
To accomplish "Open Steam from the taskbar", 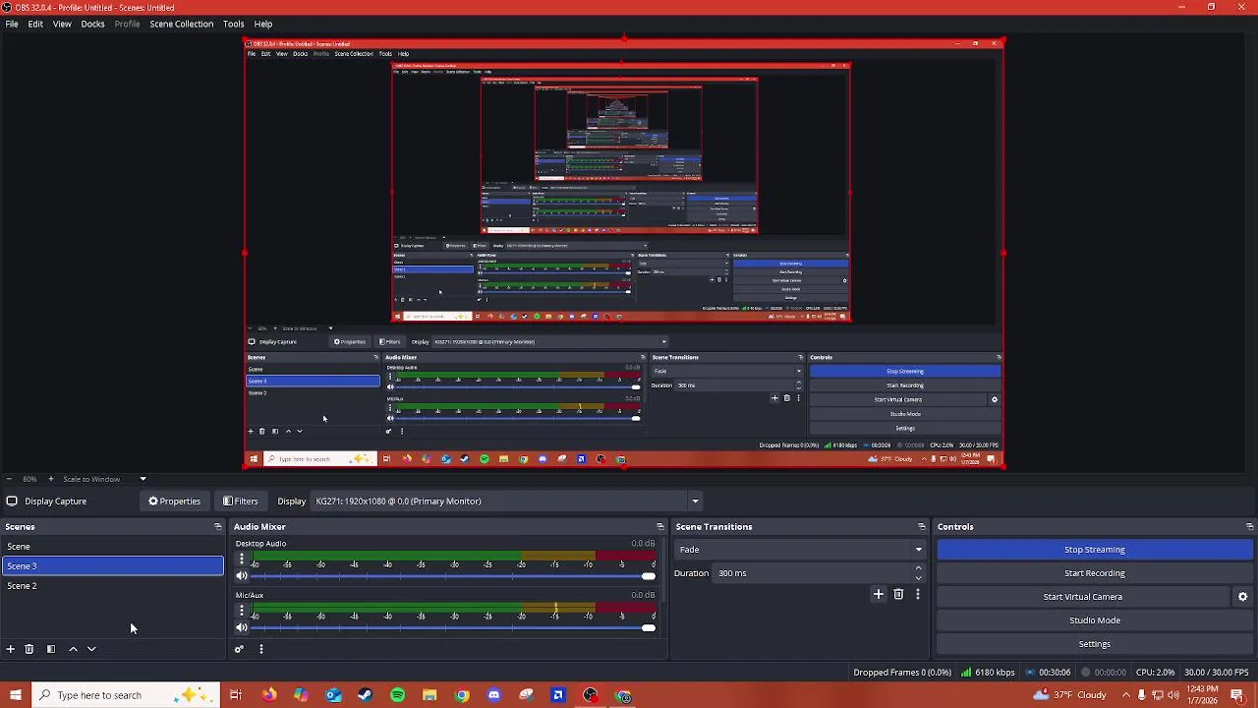I will point(365,695).
